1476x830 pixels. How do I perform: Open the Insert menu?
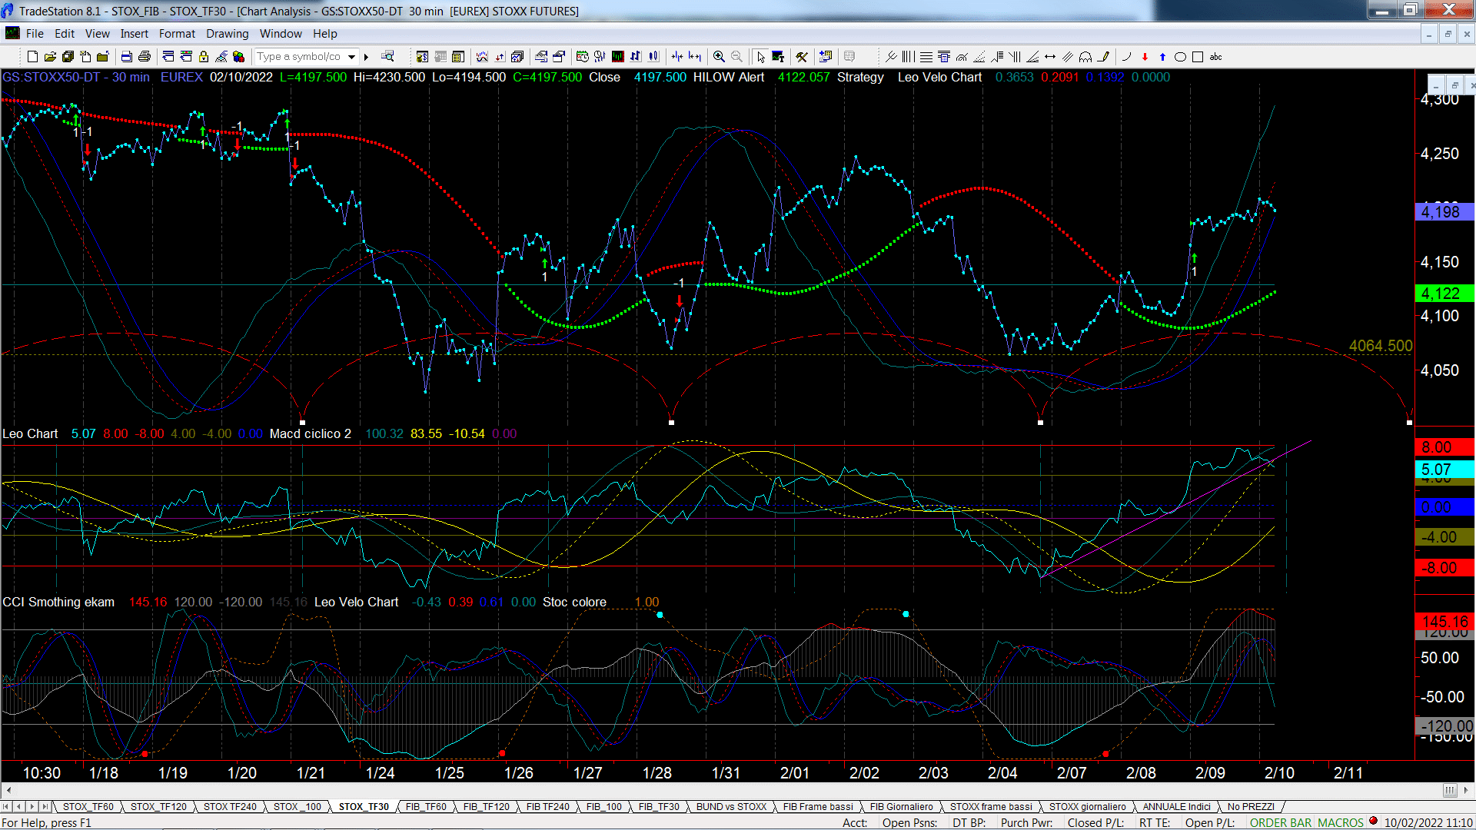(135, 34)
